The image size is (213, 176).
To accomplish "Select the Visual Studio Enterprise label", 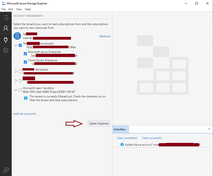I will pos(43,60).
